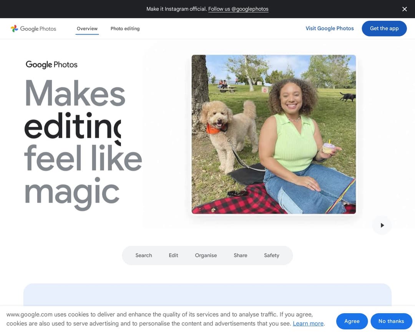Switch to the Photo editing tab
The width and height of the screenshot is (415, 332).
pyautogui.click(x=125, y=28)
